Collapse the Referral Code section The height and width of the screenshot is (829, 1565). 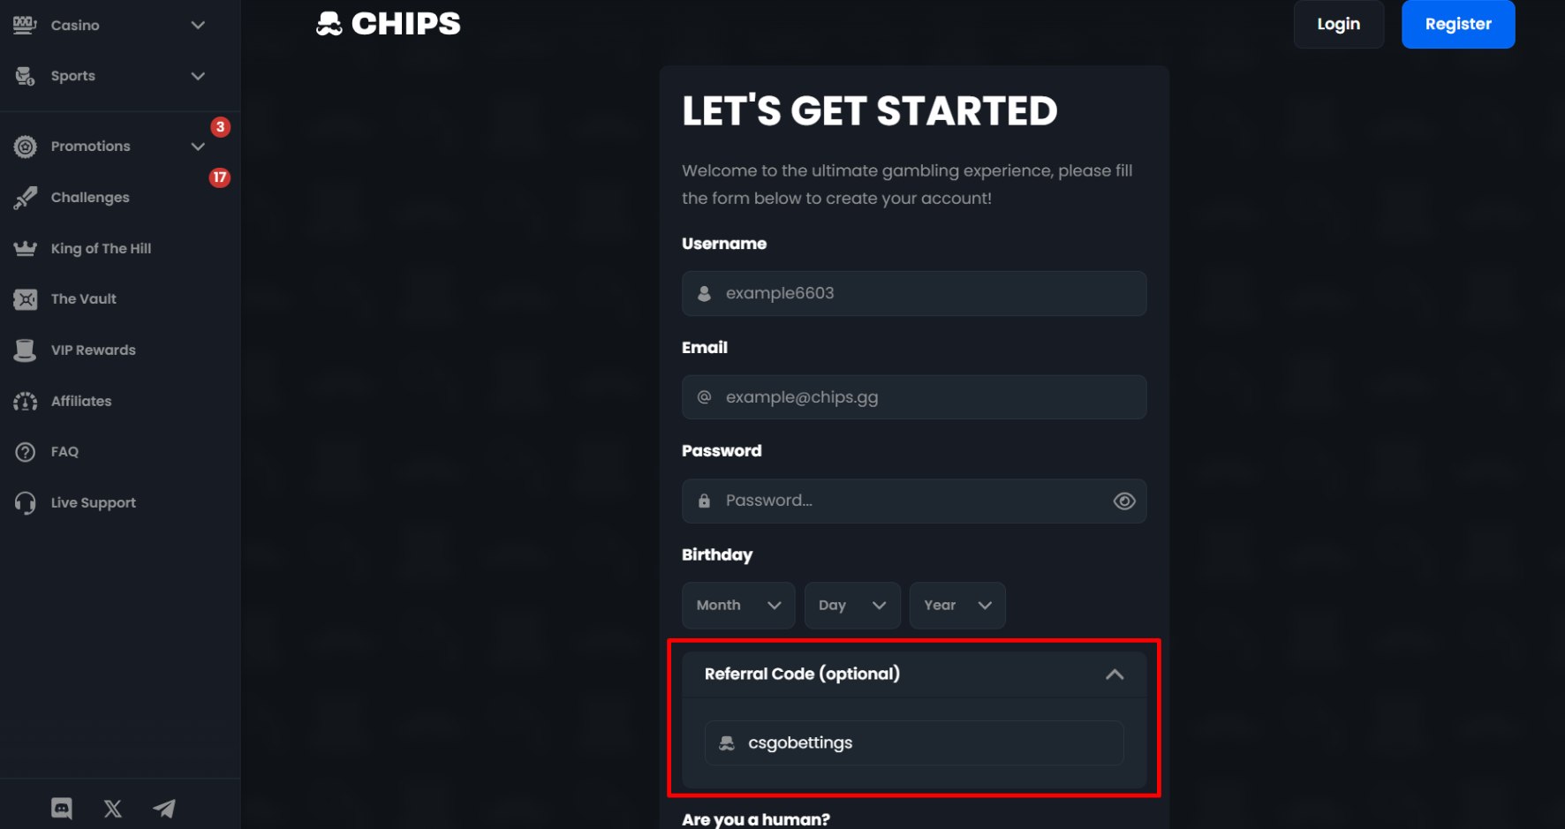[1115, 675]
